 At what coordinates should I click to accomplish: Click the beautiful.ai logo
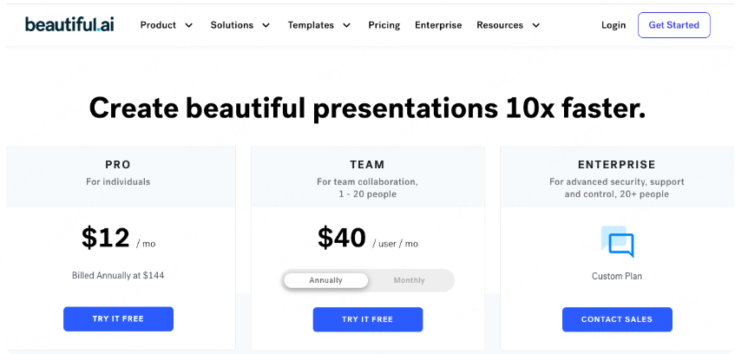(x=69, y=24)
